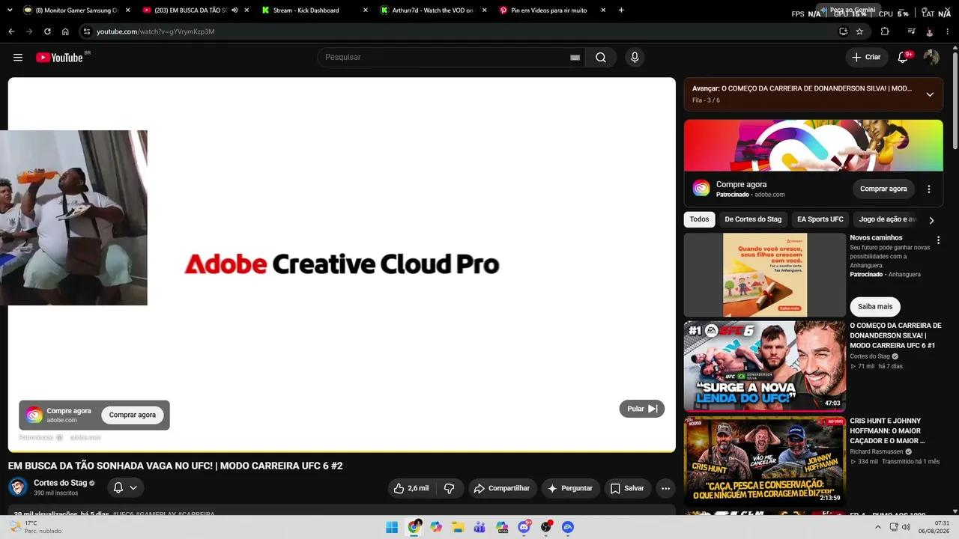
Task: Go to YouTube home via logo
Action: (59, 58)
